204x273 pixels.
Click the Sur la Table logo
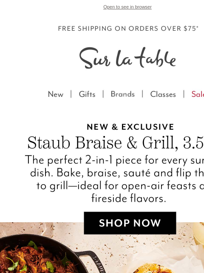coord(127,58)
